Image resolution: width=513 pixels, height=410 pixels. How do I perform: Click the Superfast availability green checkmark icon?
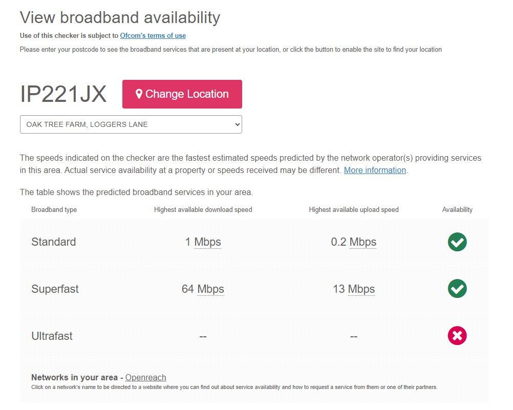[x=457, y=289]
